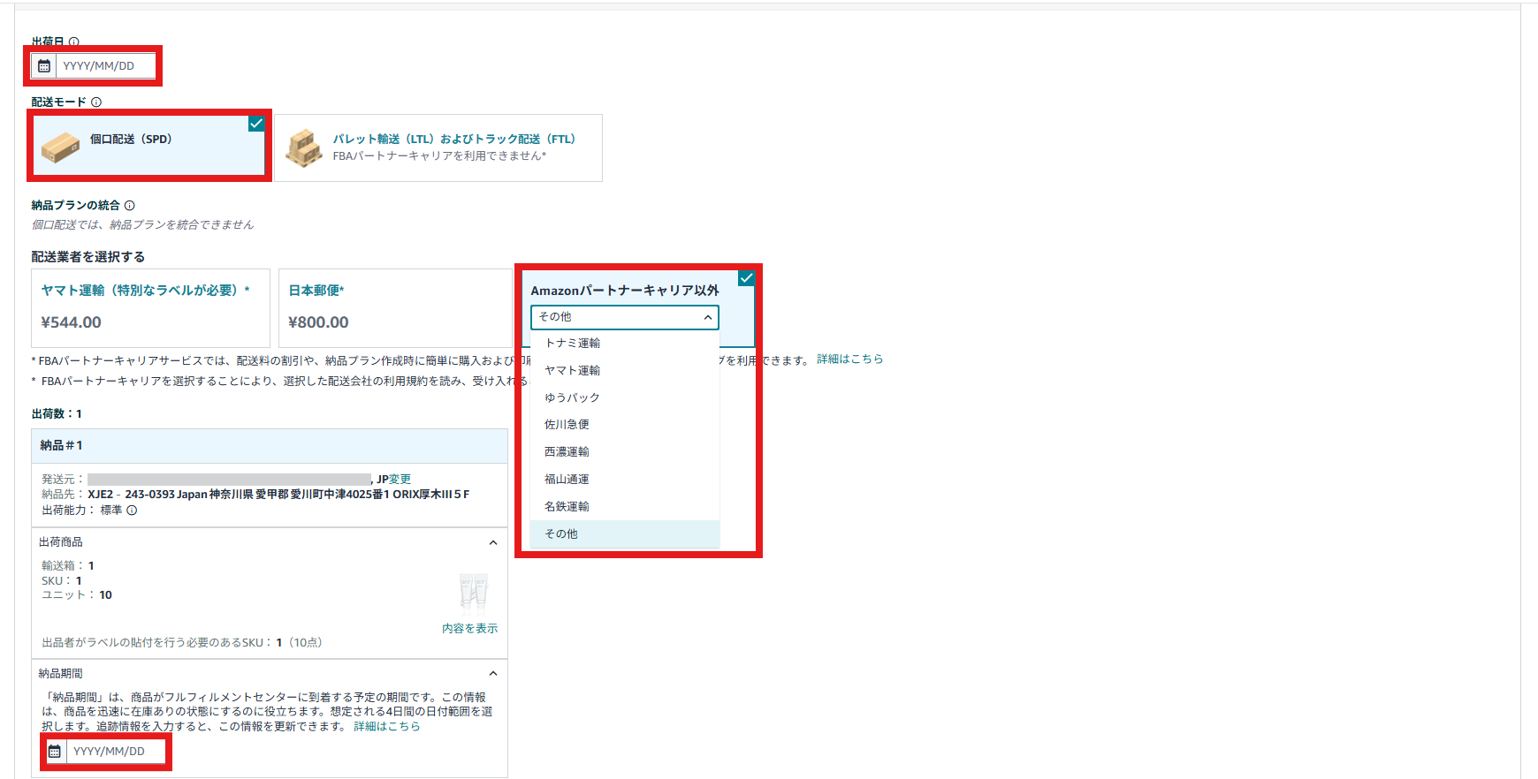This screenshot has height=779, width=1538.
Task: Click the parcel box icon for 個口配送
Action: point(60,147)
